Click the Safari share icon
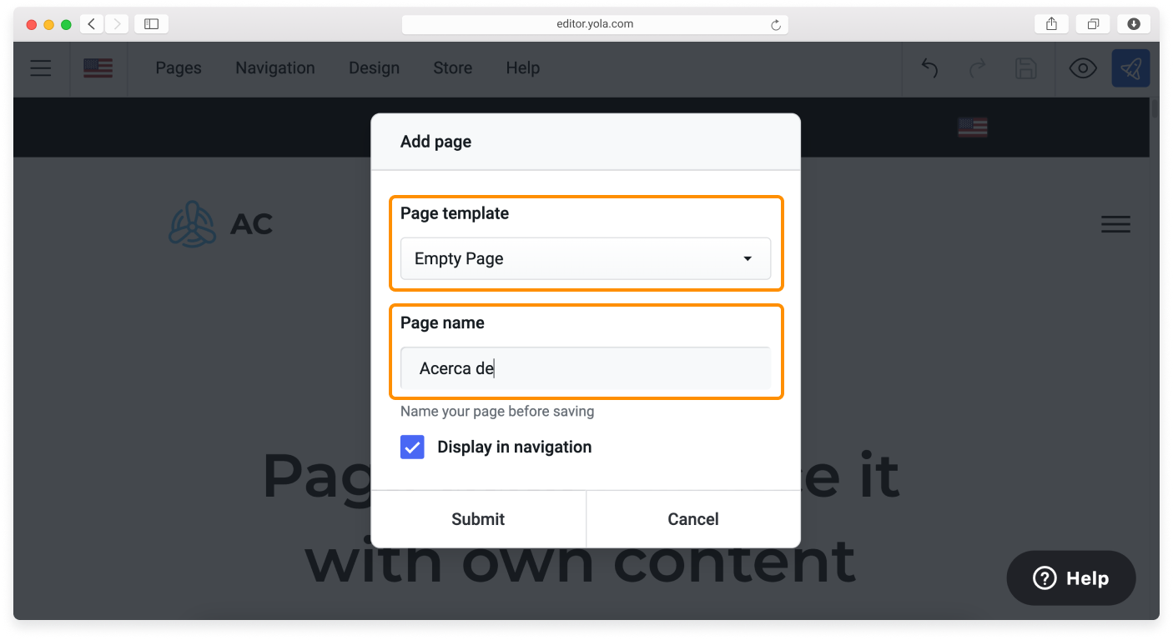This screenshot has height=640, width=1173. pos(1051,24)
